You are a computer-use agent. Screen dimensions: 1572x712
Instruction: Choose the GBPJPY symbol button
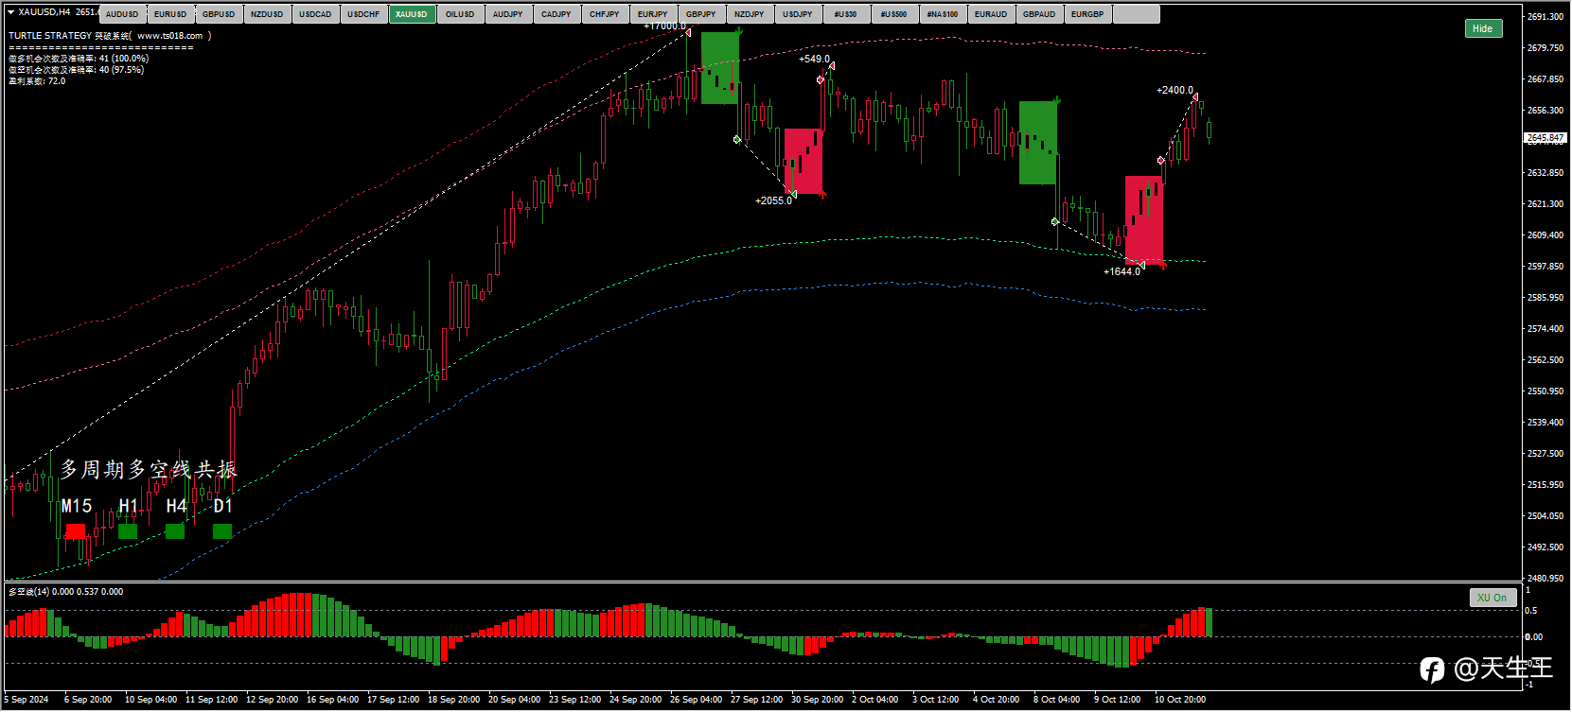pos(701,14)
